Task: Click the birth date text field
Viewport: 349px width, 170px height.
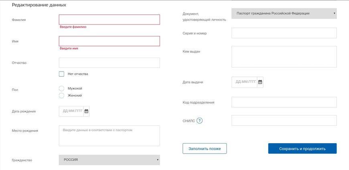Action: pos(71,111)
